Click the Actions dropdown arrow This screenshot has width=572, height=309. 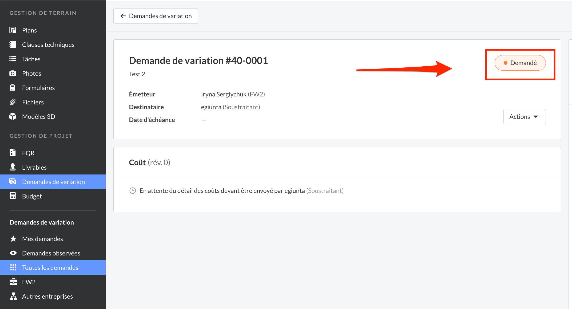pyautogui.click(x=536, y=117)
